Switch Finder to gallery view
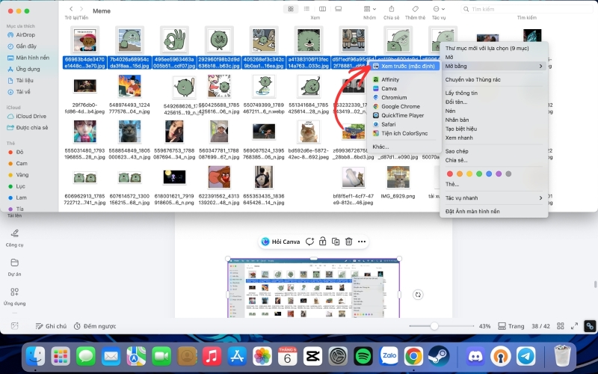Screen dimensions: 598x374 (339, 9)
